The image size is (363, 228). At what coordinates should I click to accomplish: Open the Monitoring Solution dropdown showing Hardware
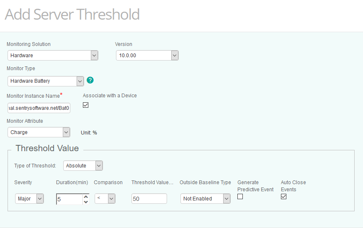(53, 56)
